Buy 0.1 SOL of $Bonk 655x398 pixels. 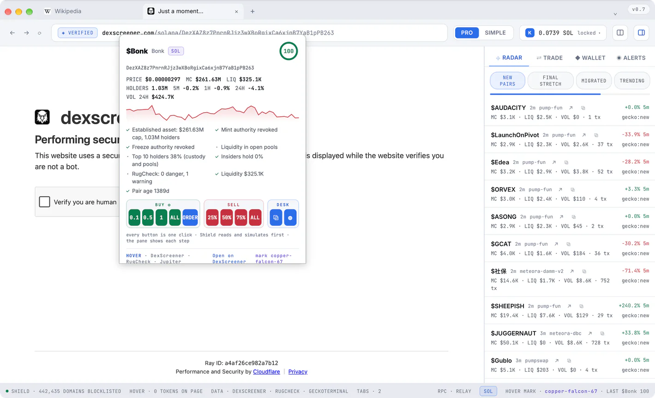[134, 217]
